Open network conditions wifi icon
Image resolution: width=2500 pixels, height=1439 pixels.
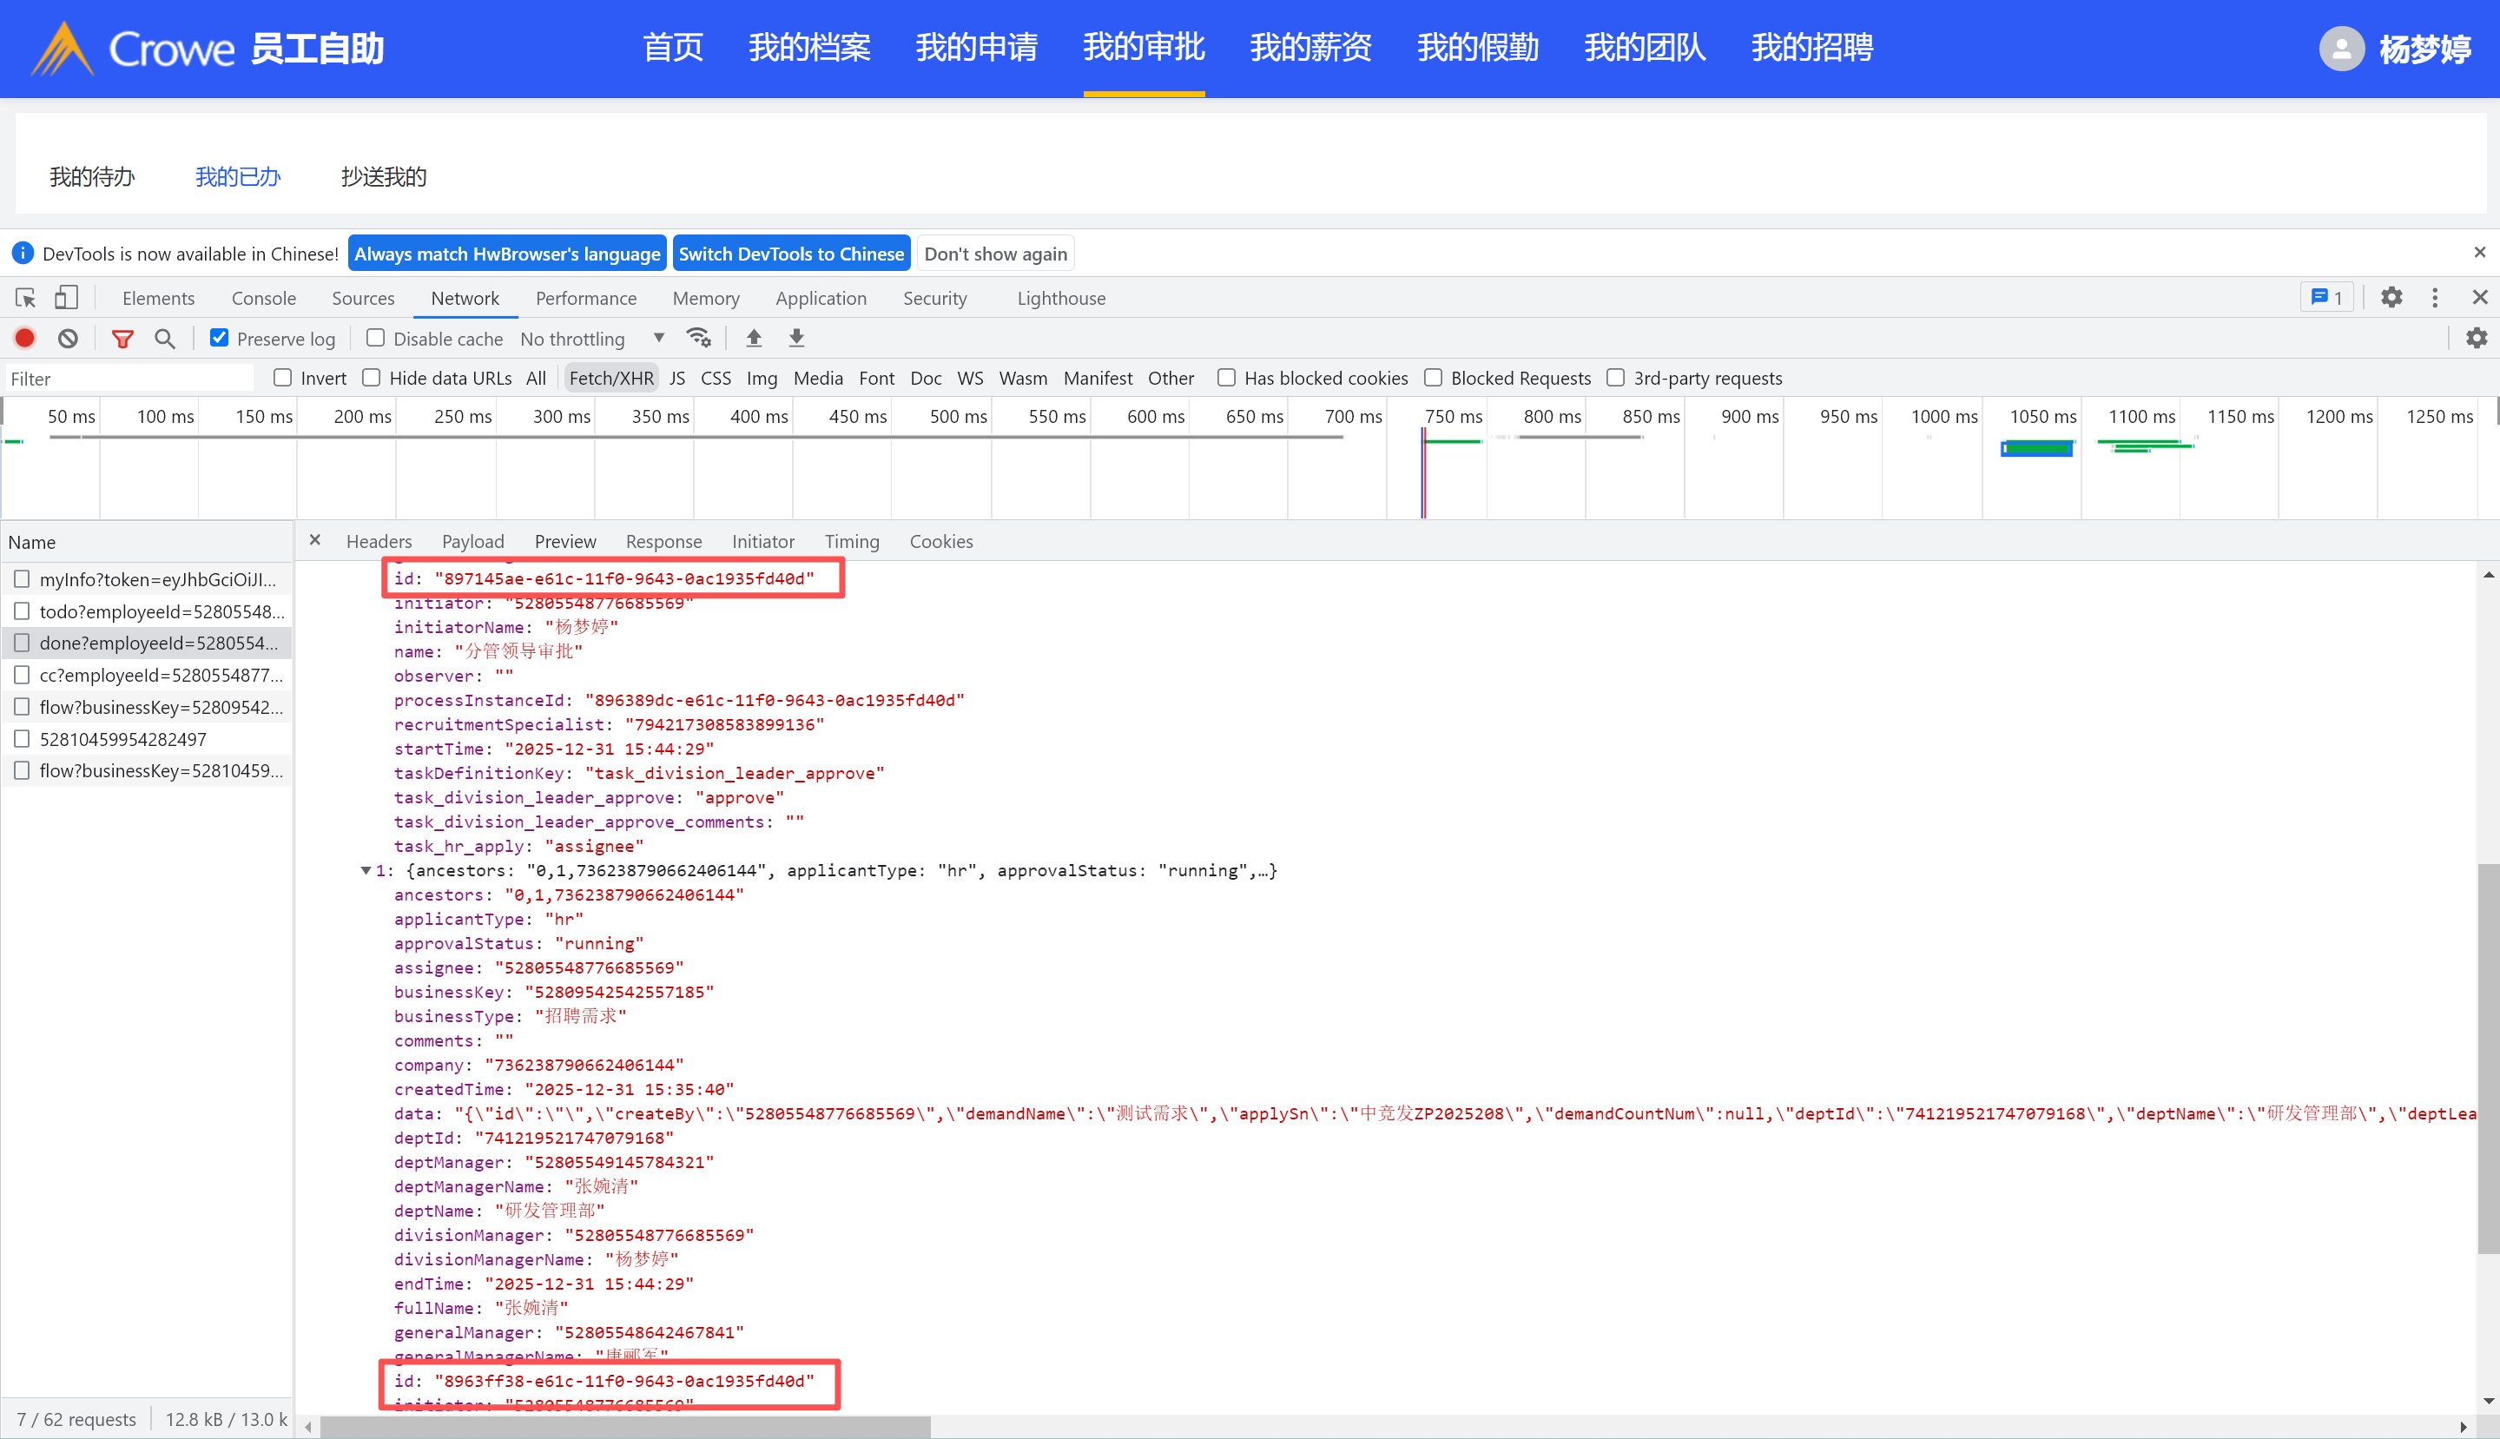click(x=699, y=339)
